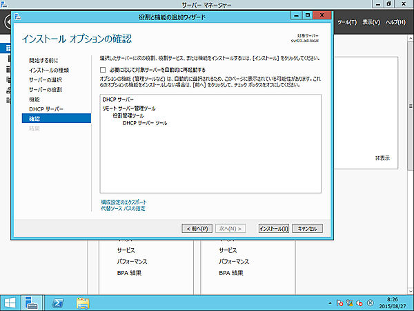Click the < 前へ(P) button

197,228
